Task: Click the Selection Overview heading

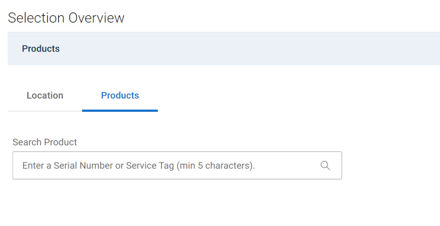Action: click(x=66, y=18)
